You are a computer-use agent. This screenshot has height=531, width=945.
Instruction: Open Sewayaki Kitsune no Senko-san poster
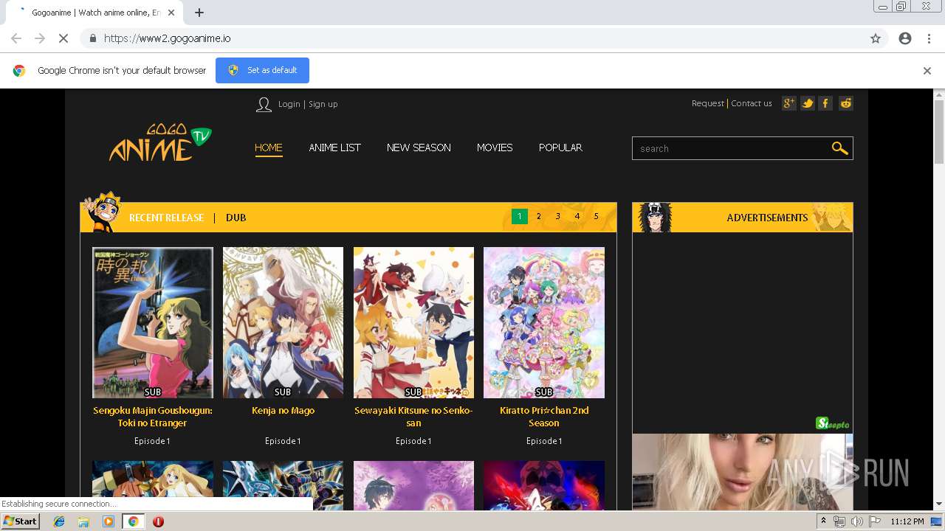click(x=413, y=322)
